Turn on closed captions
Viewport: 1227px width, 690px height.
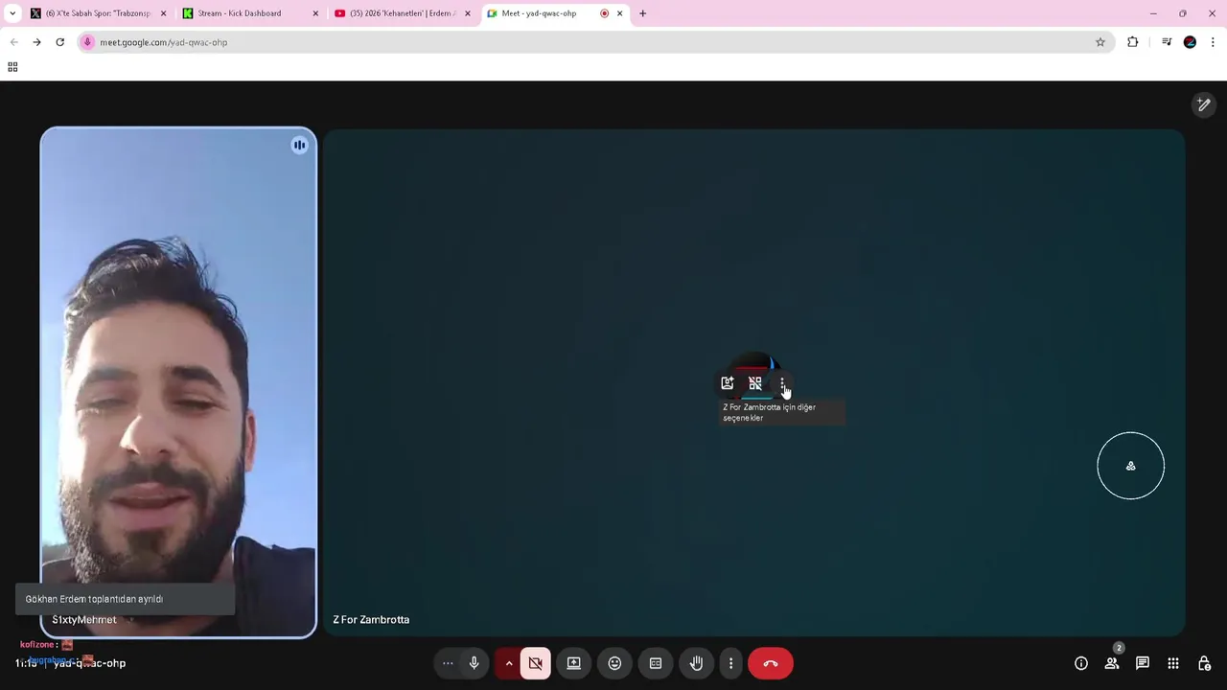(656, 663)
